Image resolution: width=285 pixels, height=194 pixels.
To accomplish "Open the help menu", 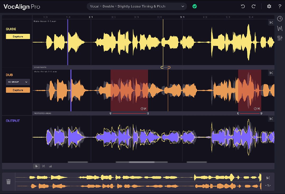I will tap(280, 6).
